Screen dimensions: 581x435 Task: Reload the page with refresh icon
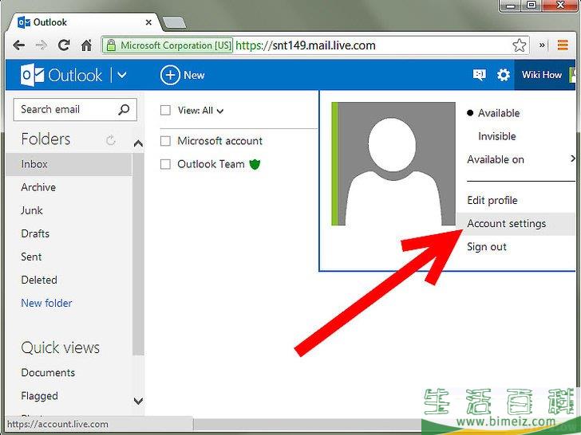(x=64, y=45)
